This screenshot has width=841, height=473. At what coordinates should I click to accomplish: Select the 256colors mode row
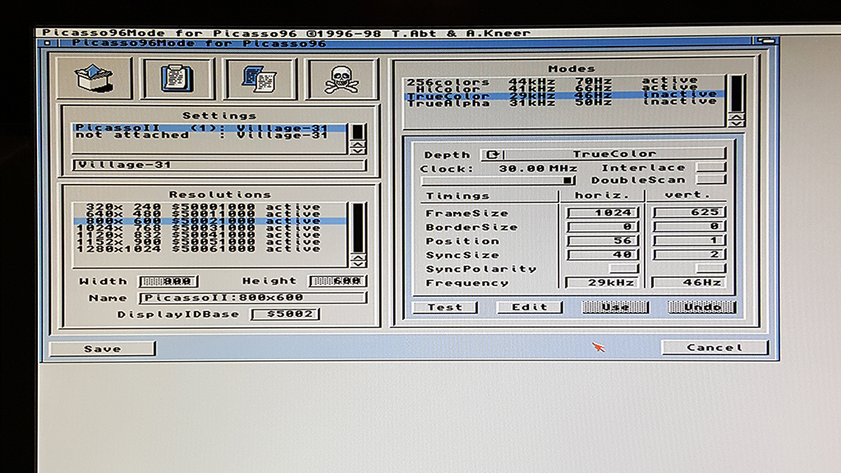564,81
